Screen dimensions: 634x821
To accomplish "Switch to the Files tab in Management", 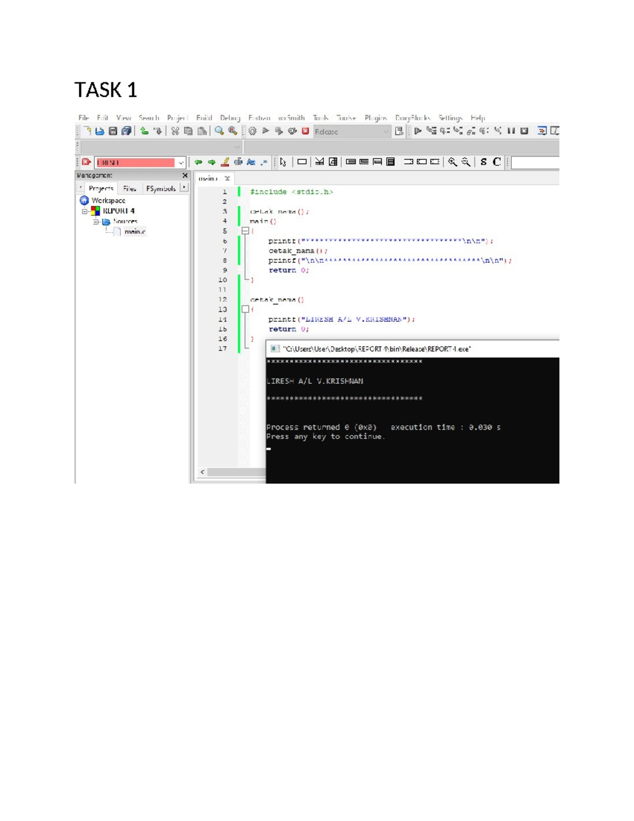I will coord(129,188).
